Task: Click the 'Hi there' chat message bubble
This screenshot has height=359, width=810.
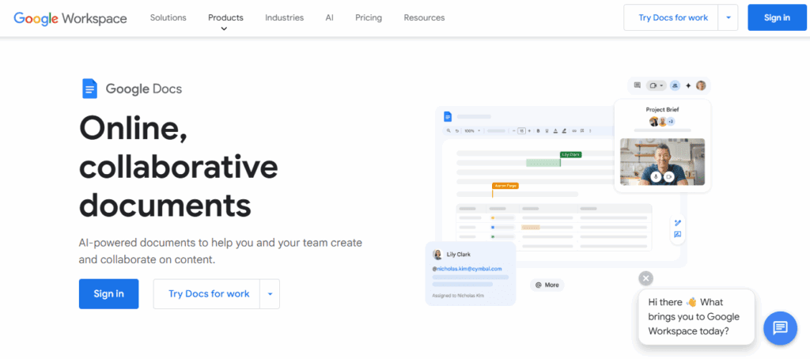Action: tap(696, 316)
